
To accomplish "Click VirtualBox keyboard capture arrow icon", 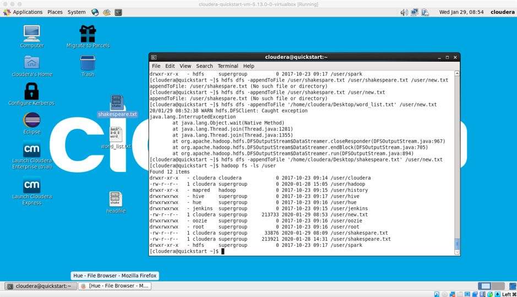I will coord(497,294).
